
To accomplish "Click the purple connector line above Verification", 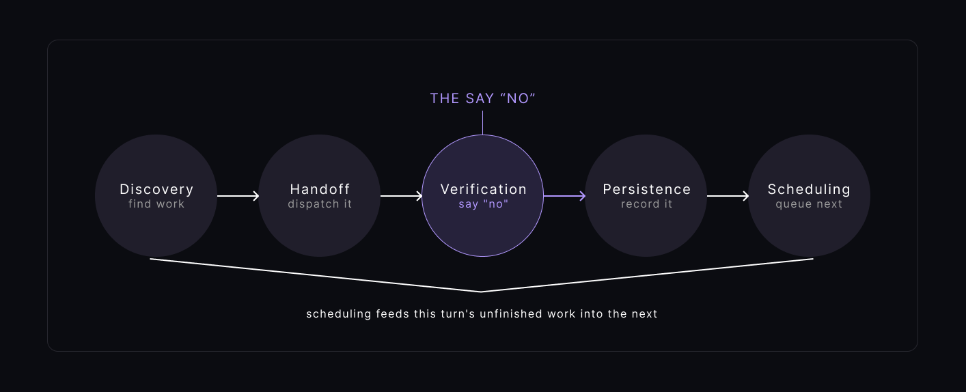I will tap(482, 122).
